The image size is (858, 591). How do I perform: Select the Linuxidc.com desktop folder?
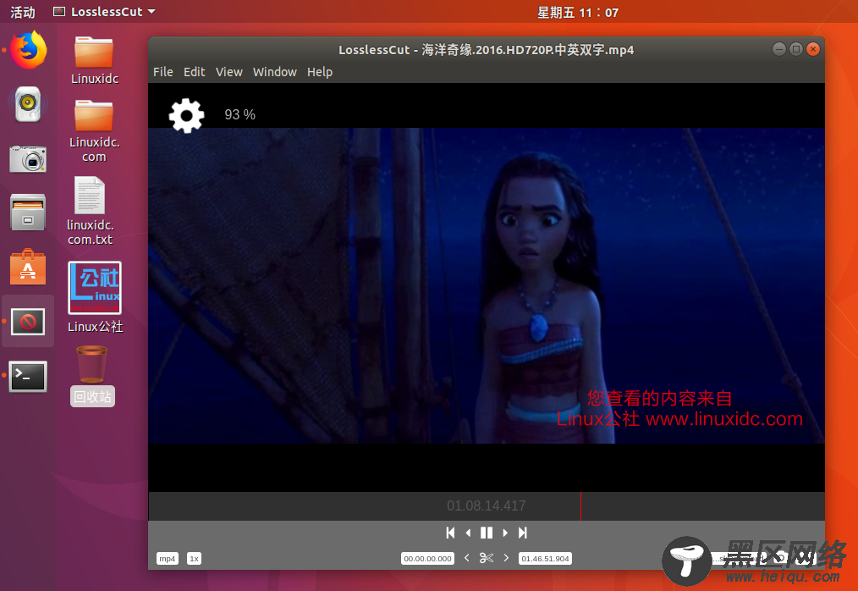(94, 131)
